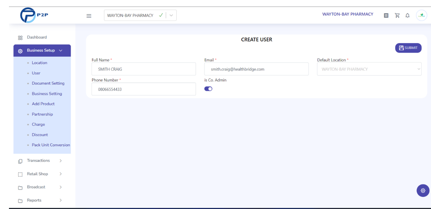Open the Dashboard menu item
This screenshot has height=209, width=431.
[37, 37]
